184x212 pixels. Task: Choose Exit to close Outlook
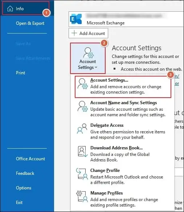tap(19, 203)
